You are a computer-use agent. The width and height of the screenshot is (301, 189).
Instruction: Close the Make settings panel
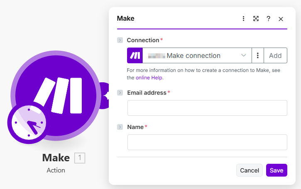281,19
